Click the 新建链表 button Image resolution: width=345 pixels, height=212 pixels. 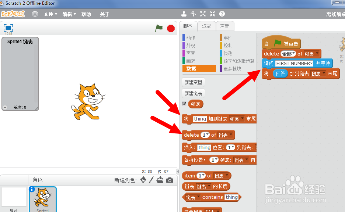click(x=194, y=93)
